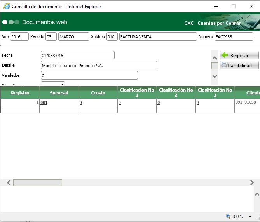Open the zoom level dropdown arrow
The height and width of the screenshot is (222, 260).
click(x=250, y=216)
